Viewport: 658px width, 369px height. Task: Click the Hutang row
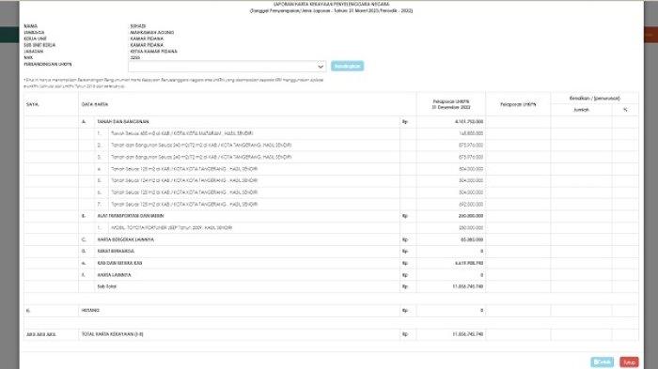(x=332, y=311)
